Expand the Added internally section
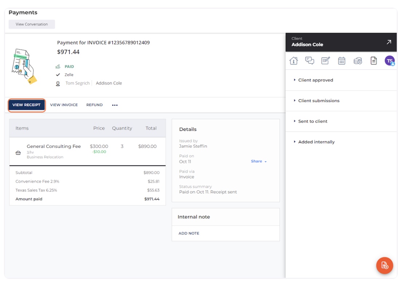Screen dimensions: 404x284 tap(316, 142)
